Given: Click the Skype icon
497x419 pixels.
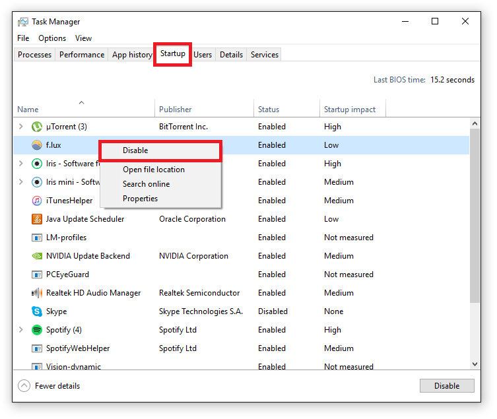Looking at the screenshot, I should (x=37, y=311).
